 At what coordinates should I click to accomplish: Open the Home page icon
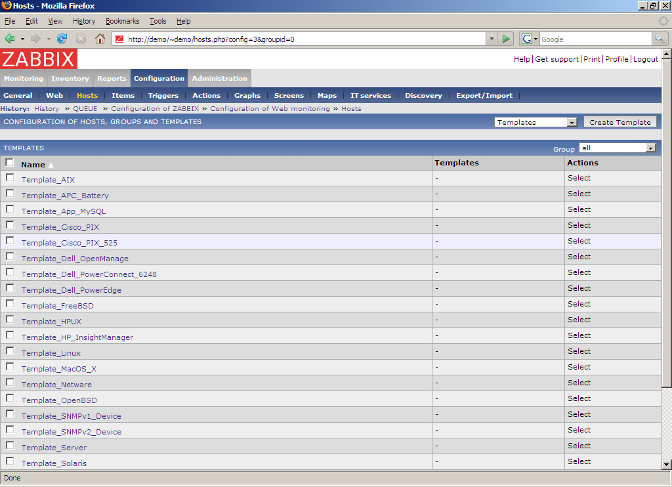(100, 39)
